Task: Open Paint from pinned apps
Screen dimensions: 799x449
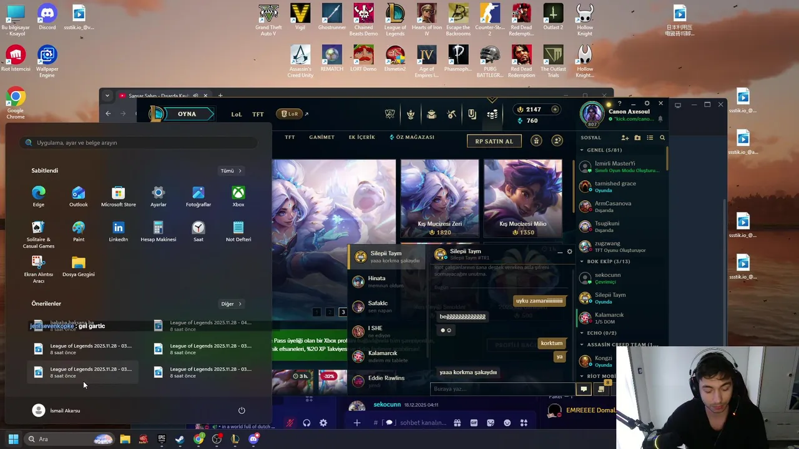Action: pyautogui.click(x=78, y=231)
